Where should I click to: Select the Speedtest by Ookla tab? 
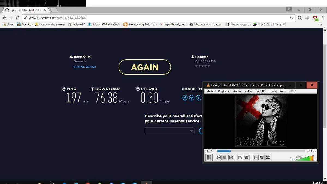click(26, 10)
